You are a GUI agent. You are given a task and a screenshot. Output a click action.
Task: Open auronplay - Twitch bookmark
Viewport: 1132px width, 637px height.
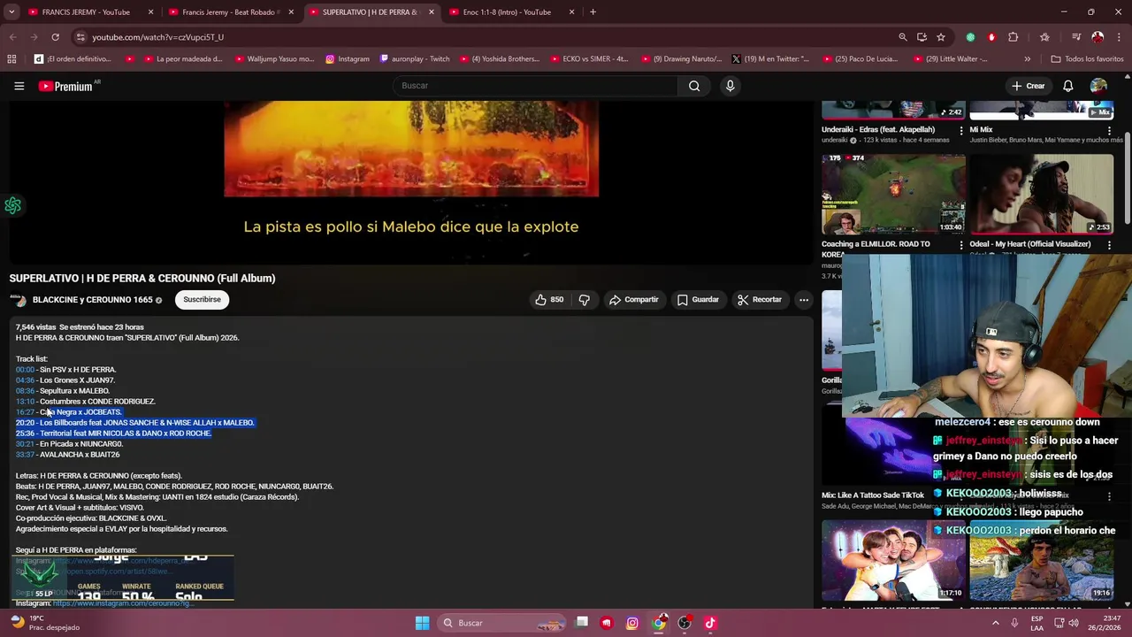click(415, 59)
